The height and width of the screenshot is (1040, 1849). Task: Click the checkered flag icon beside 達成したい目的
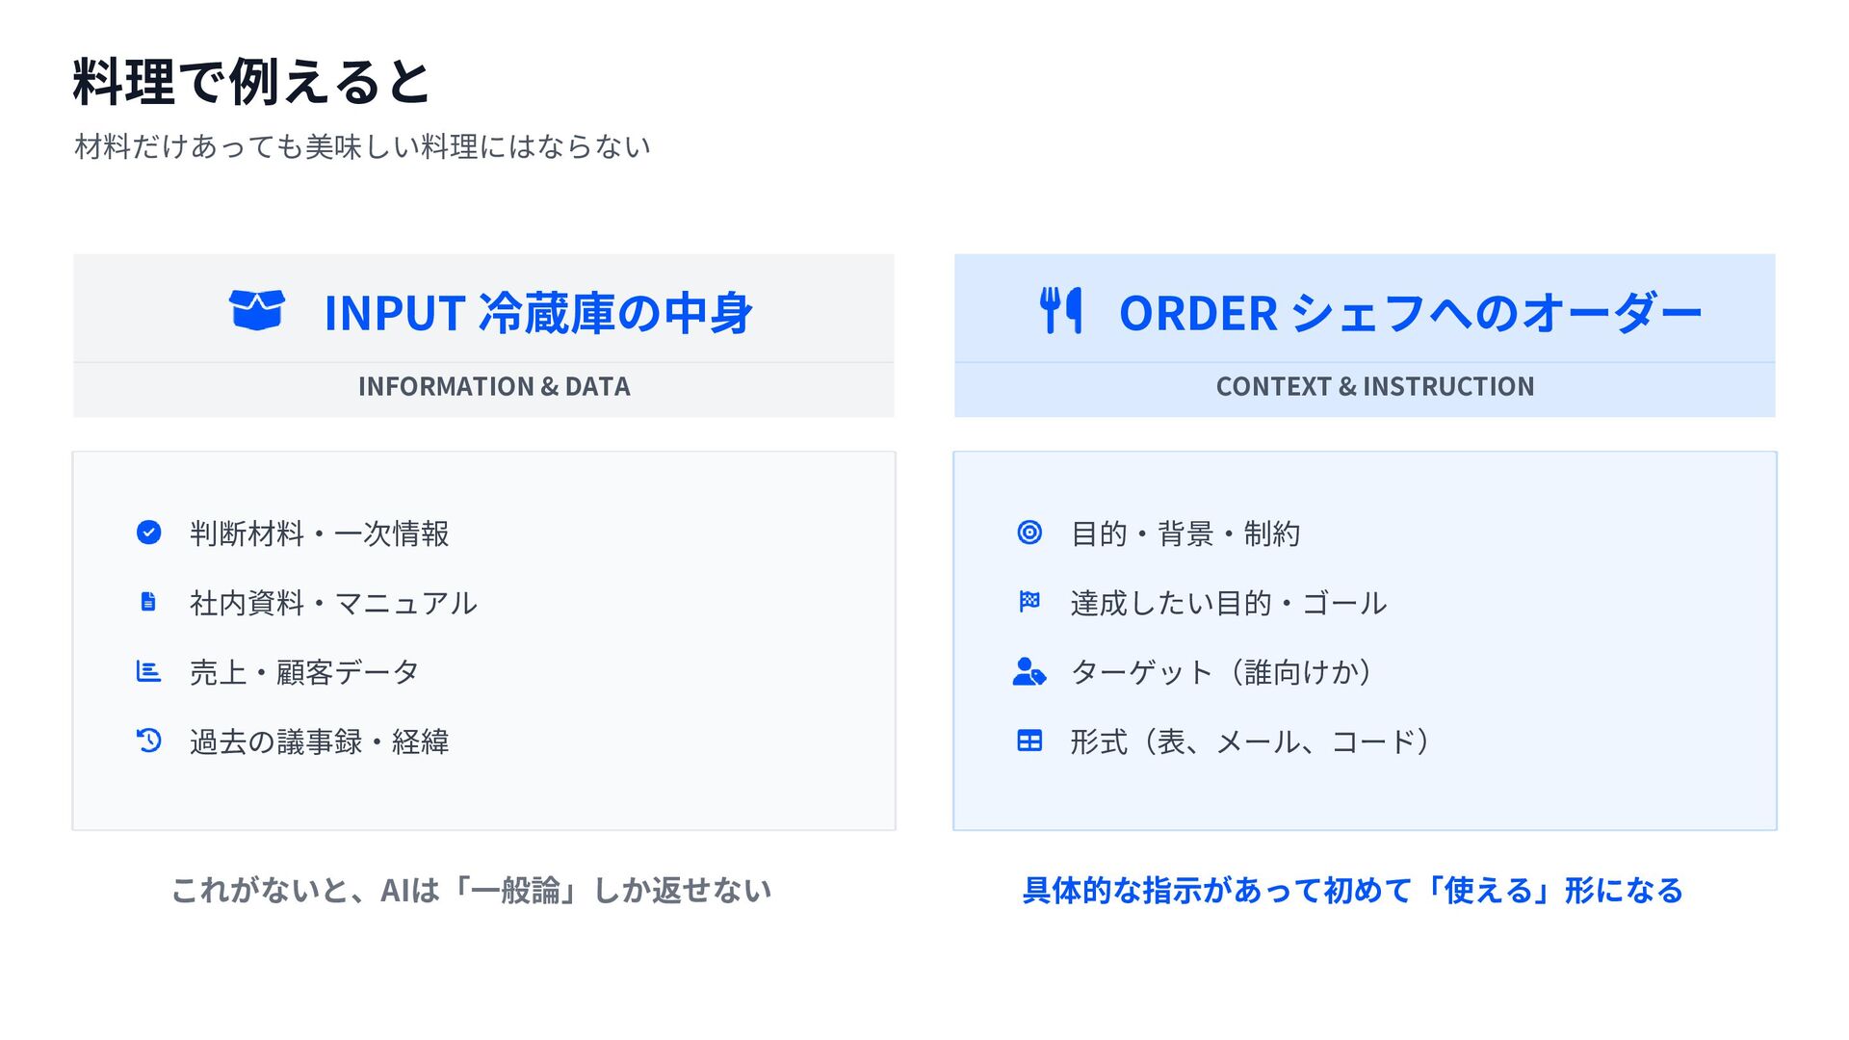(1029, 602)
